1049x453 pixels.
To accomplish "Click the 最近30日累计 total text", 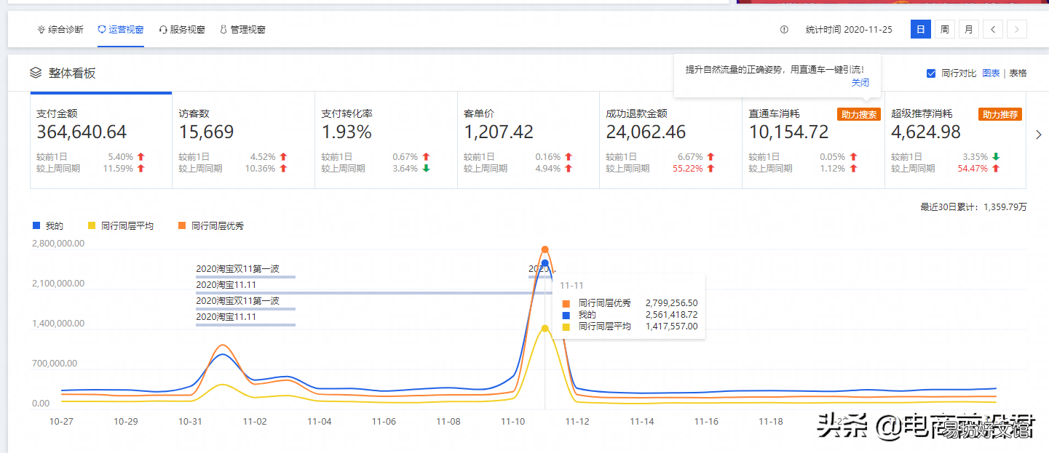I will [x=973, y=207].
